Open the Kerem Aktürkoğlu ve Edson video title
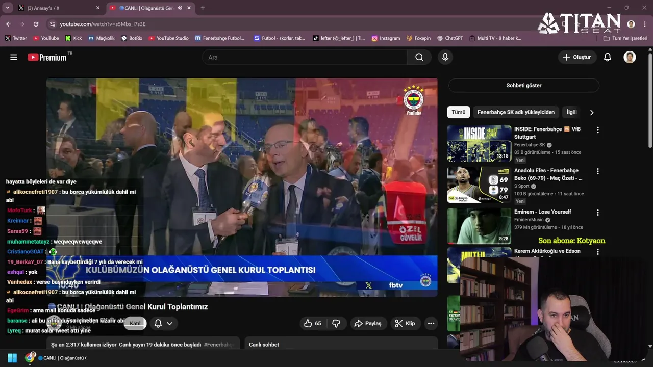The width and height of the screenshot is (653, 367). point(547,251)
